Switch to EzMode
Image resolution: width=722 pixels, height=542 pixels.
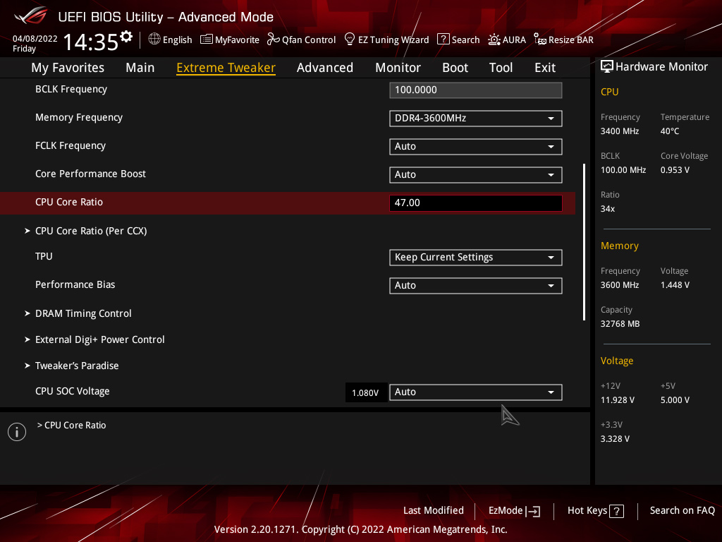pyautogui.click(x=514, y=511)
